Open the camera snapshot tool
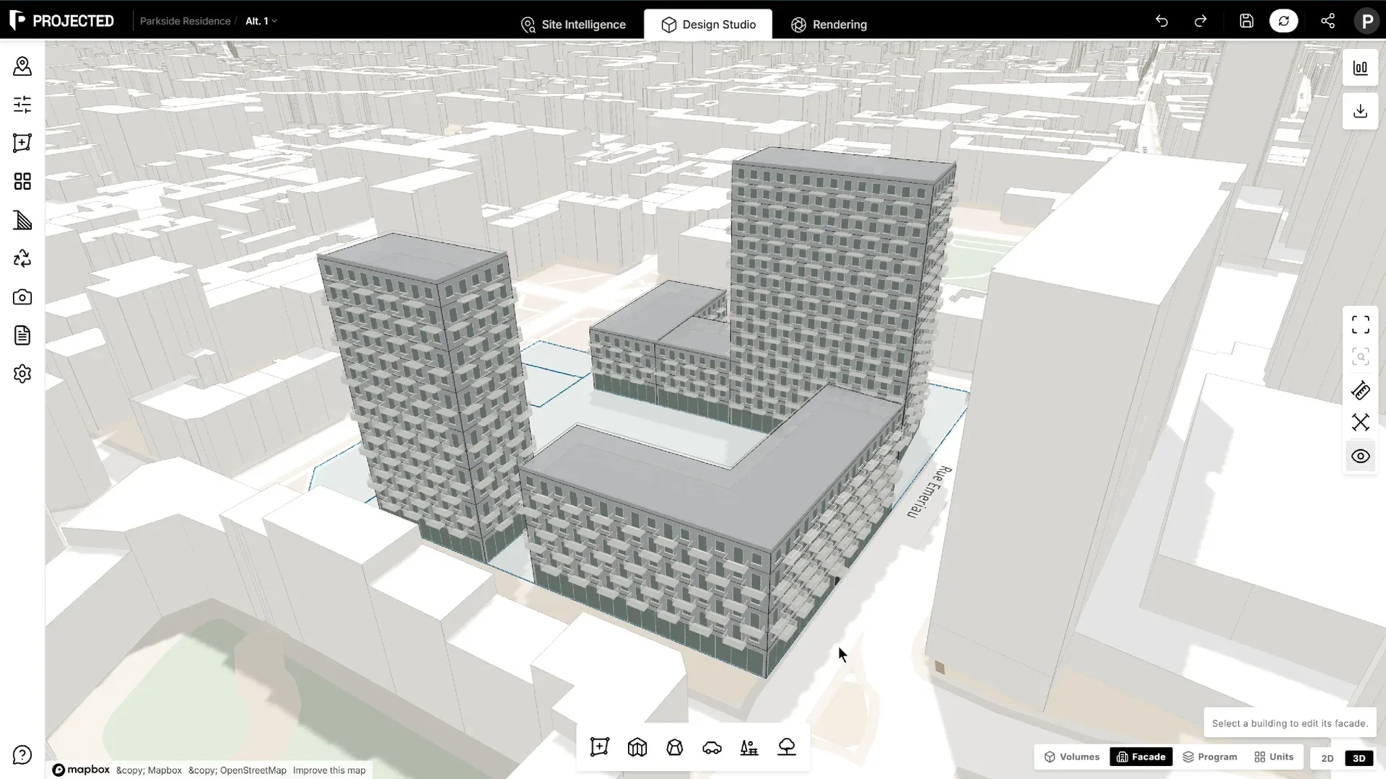The height and width of the screenshot is (779, 1386). coord(22,296)
